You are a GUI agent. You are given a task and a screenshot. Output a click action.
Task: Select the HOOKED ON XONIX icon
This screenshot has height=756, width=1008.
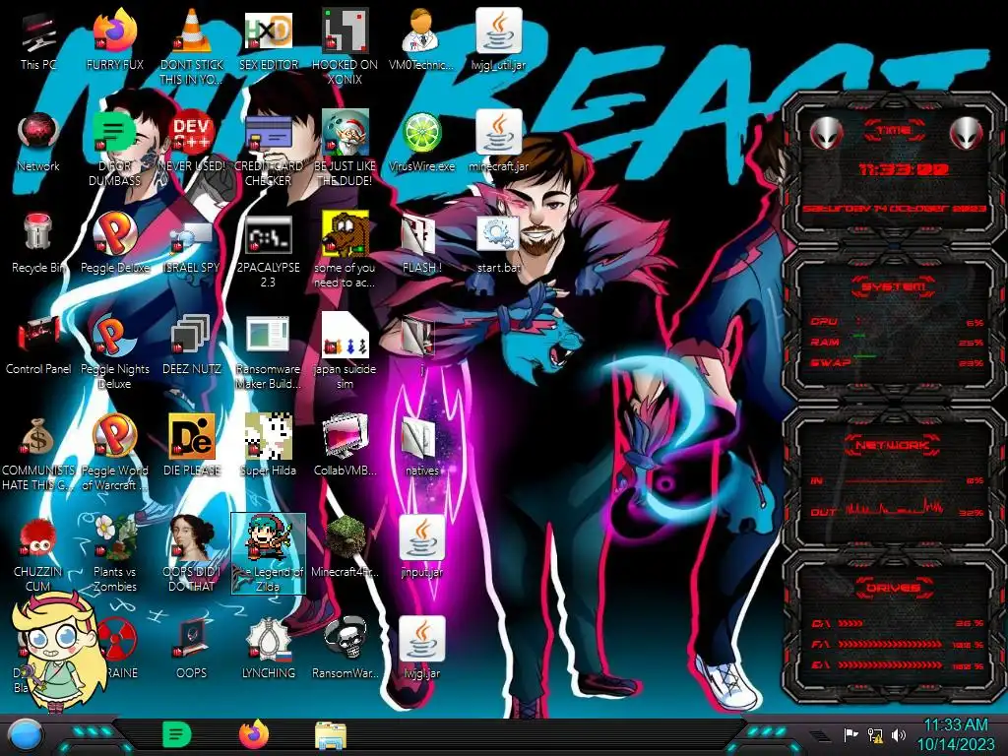coord(345,46)
